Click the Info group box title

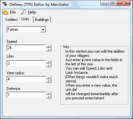click(66, 47)
